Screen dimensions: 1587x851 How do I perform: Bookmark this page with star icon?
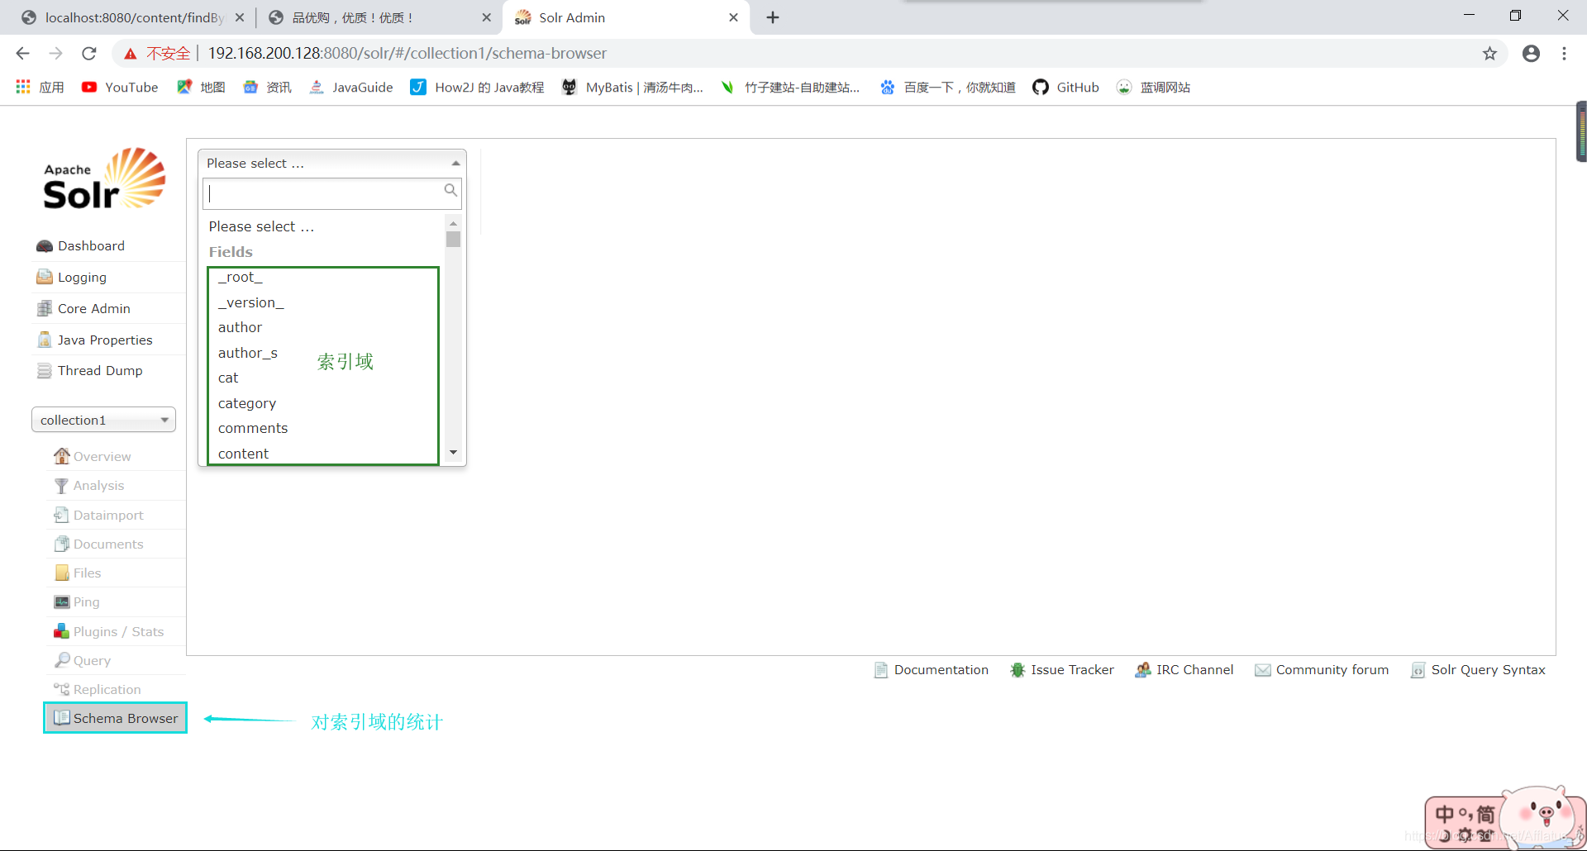[1489, 54]
